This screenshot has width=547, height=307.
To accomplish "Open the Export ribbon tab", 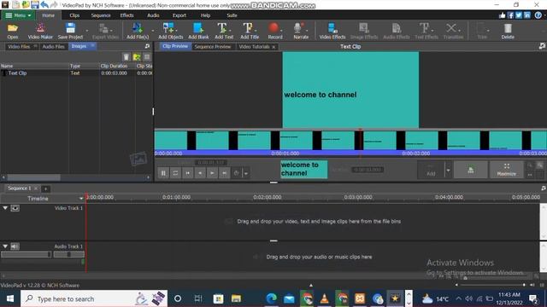I will coord(179,15).
